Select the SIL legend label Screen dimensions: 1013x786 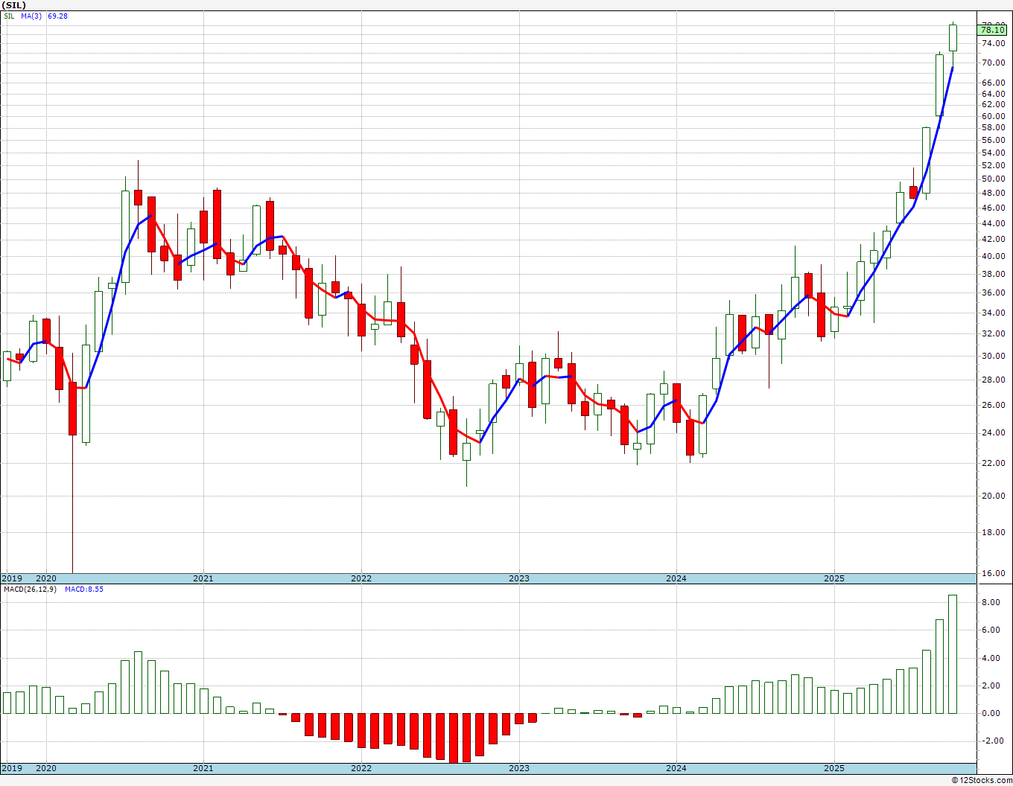pyautogui.click(x=9, y=16)
